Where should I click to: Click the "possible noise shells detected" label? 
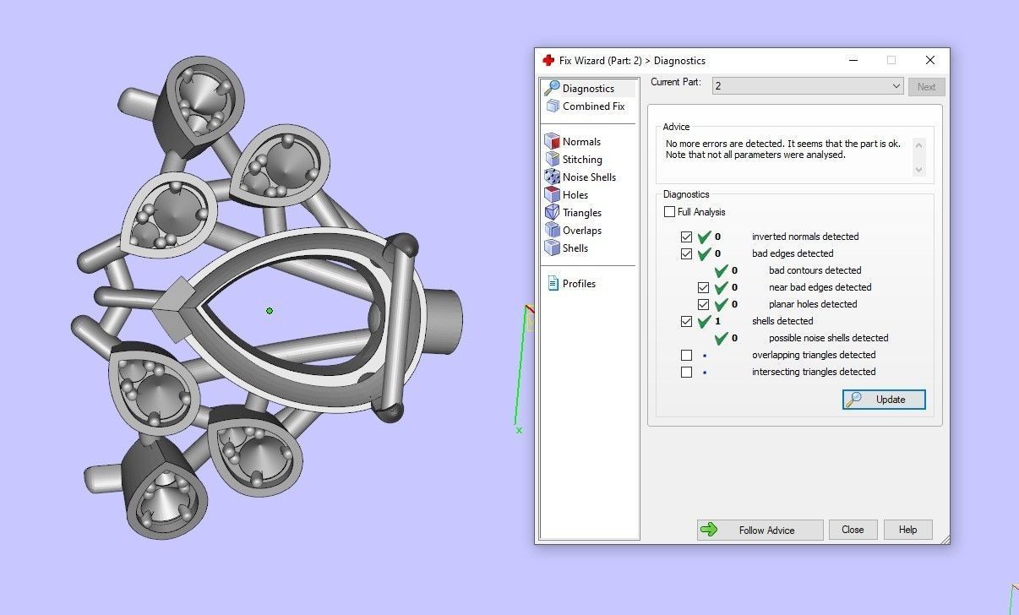(829, 338)
